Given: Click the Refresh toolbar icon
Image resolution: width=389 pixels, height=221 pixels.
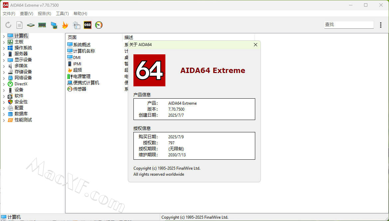Looking at the screenshot, I should point(8,25).
